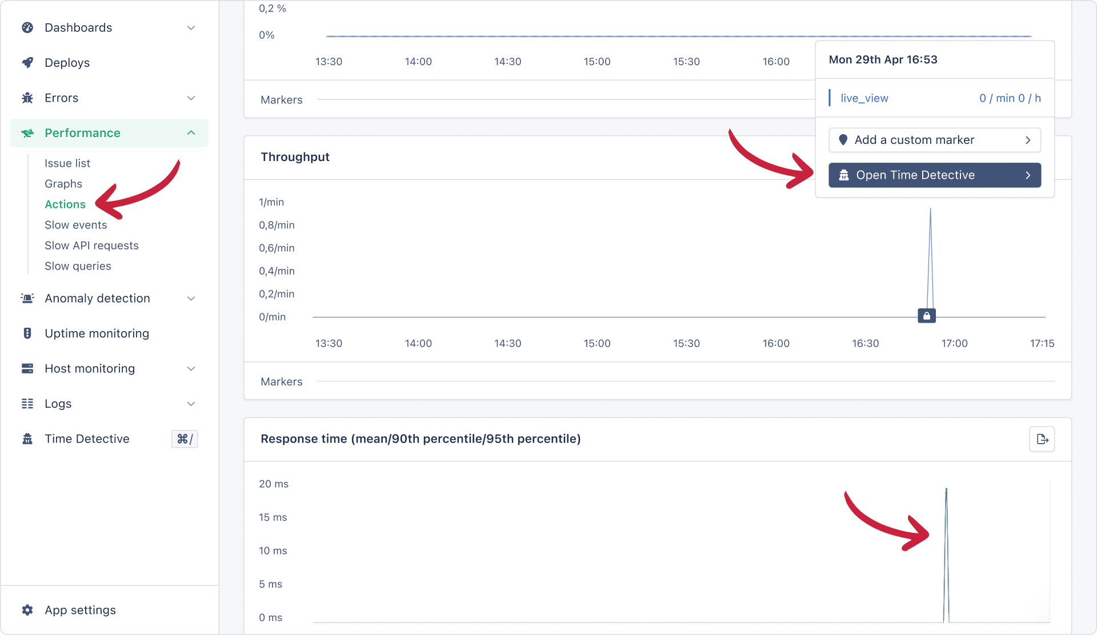Click the pin icon in Add a custom marker
The image size is (1097, 635).
point(843,140)
